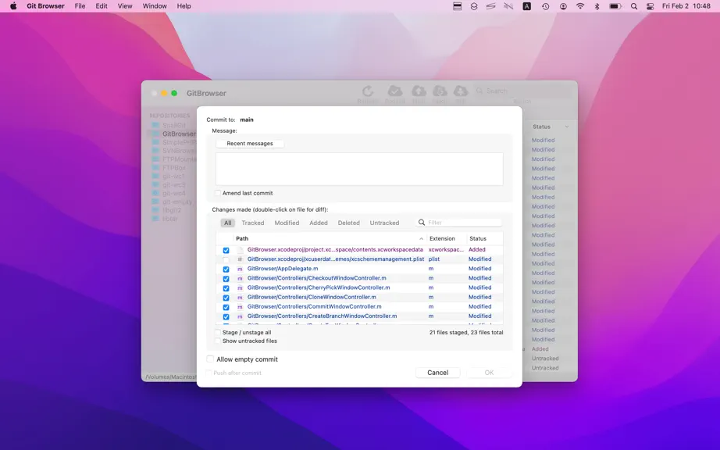
Task: Click plist file icon of xcschememanagement.plist row
Action: (240, 259)
